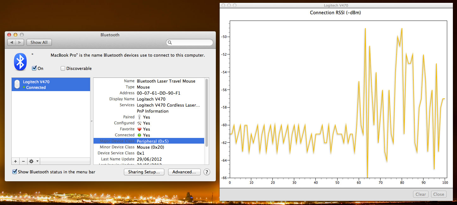Open Advanced Bluetooth options
This screenshot has height=205, width=457.
tap(184, 172)
